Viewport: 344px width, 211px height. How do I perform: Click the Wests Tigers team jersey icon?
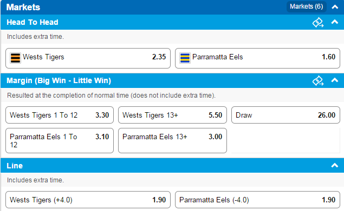[x=15, y=58]
